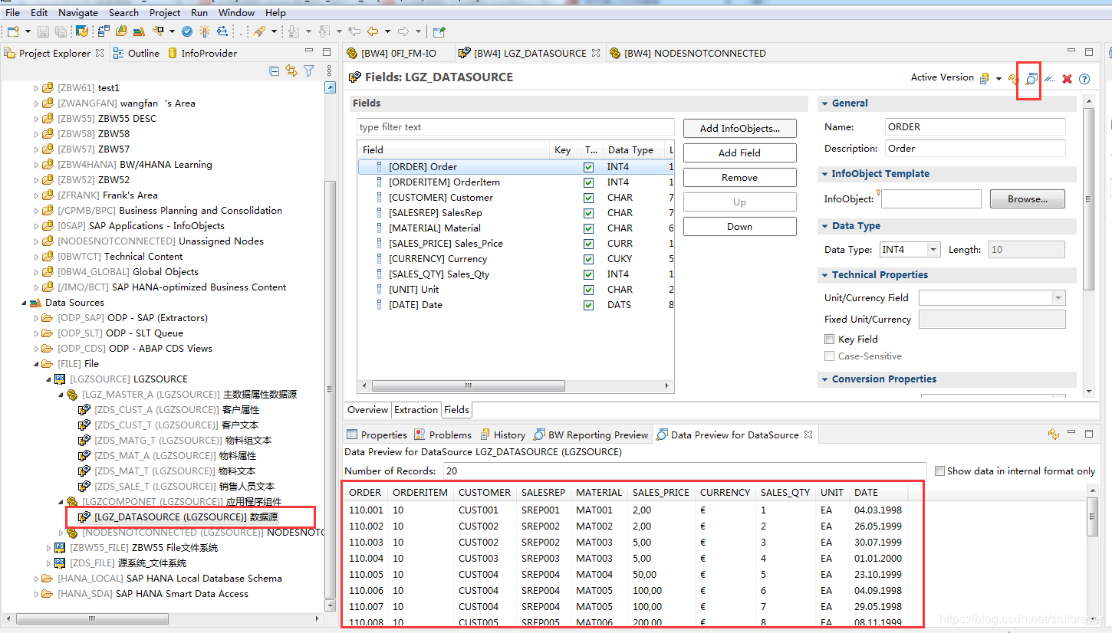Click the sparkle wand icon in main toolbar
The height and width of the screenshot is (633, 1112).
click(x=205, y=31)
